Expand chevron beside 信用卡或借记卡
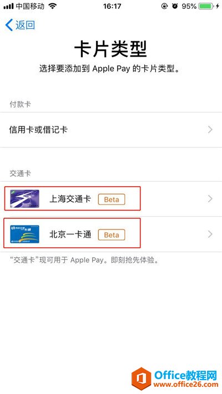The height and width of the screenshot is (394, 222). pos(210,130)
